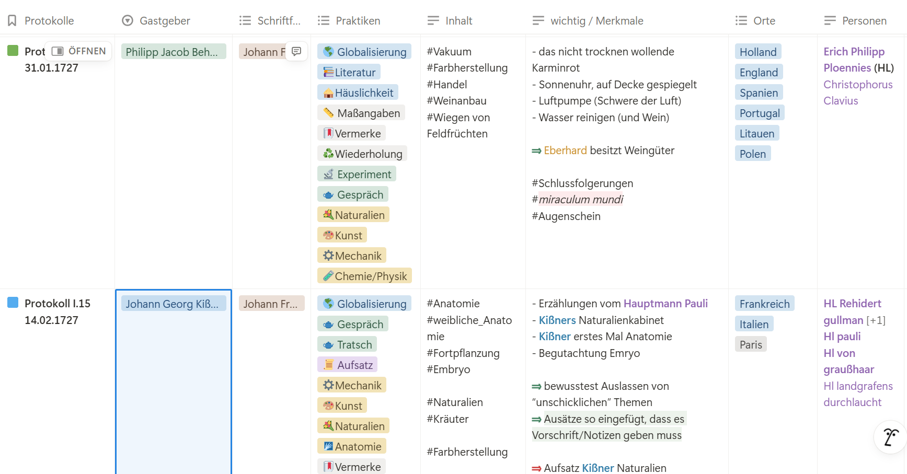The height and width of the screenshot is (474, 907).
Task: Click the bookmark icon in Protokolle header
Action: pyautogui.click(x=12, y=21)
